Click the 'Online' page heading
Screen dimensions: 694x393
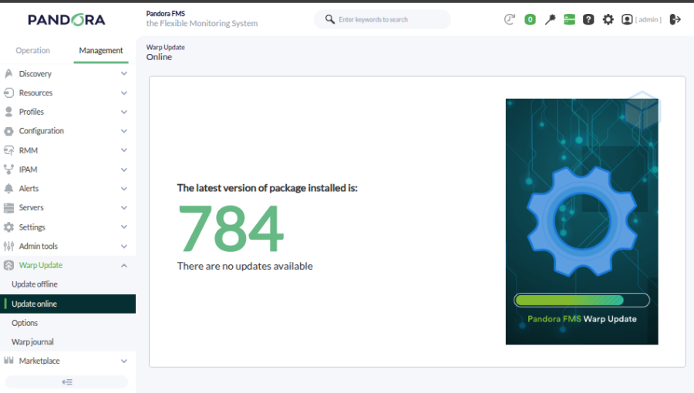[x=159, y=57]
